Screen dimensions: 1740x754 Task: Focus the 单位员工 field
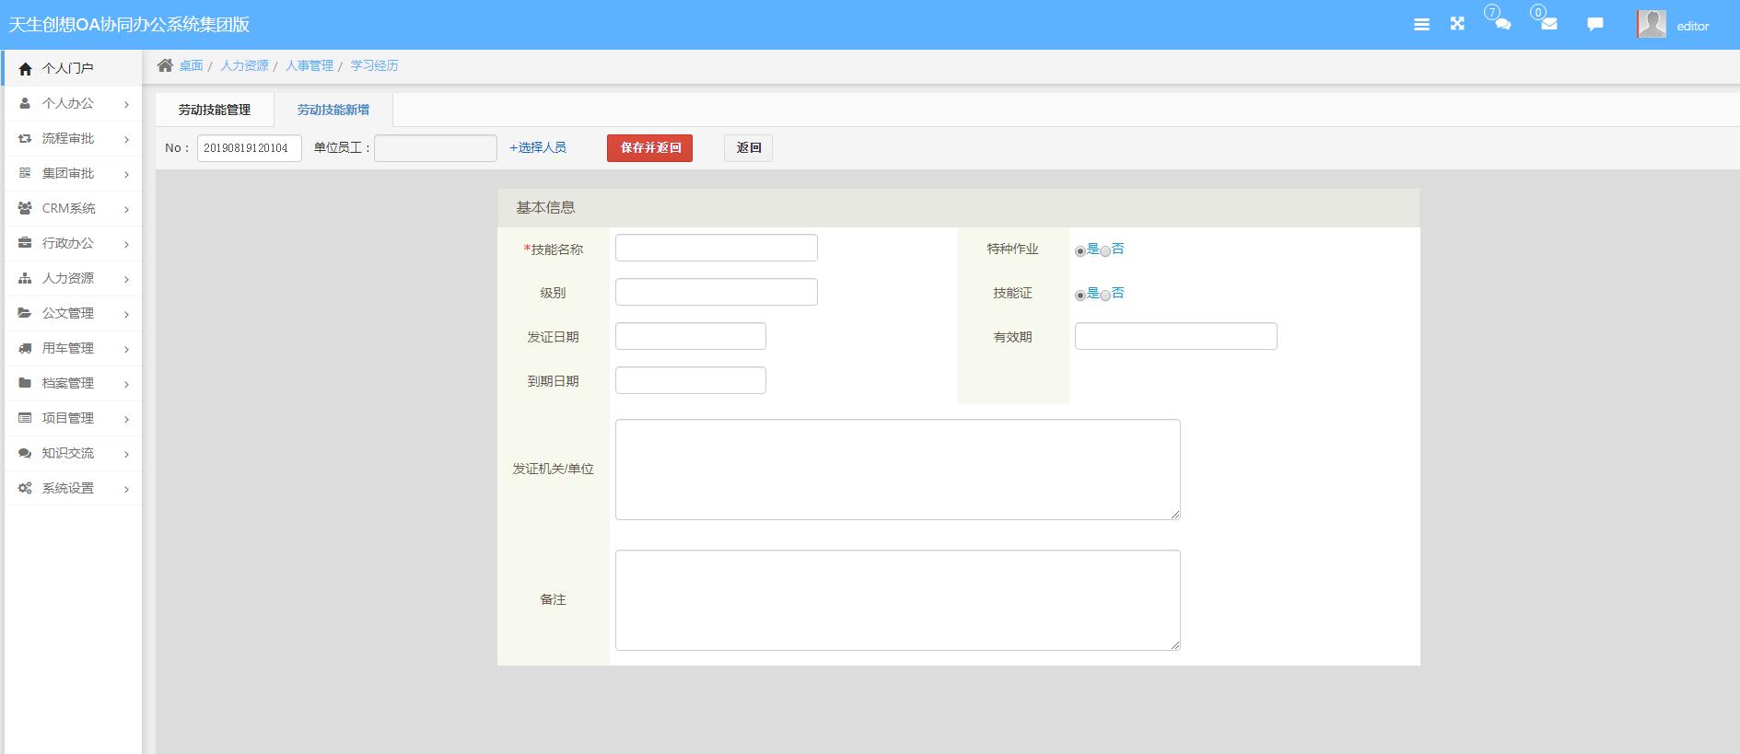pos(436,148)
